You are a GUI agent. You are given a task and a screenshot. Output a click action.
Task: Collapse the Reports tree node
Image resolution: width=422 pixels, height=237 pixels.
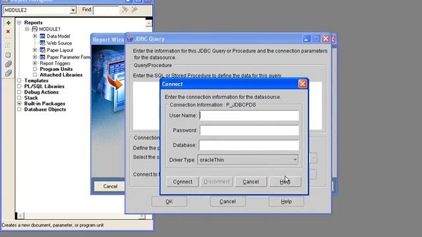point(19,22)
